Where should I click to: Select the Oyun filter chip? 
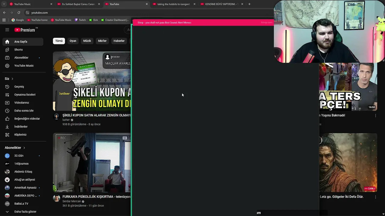click(x=73, y=41)
